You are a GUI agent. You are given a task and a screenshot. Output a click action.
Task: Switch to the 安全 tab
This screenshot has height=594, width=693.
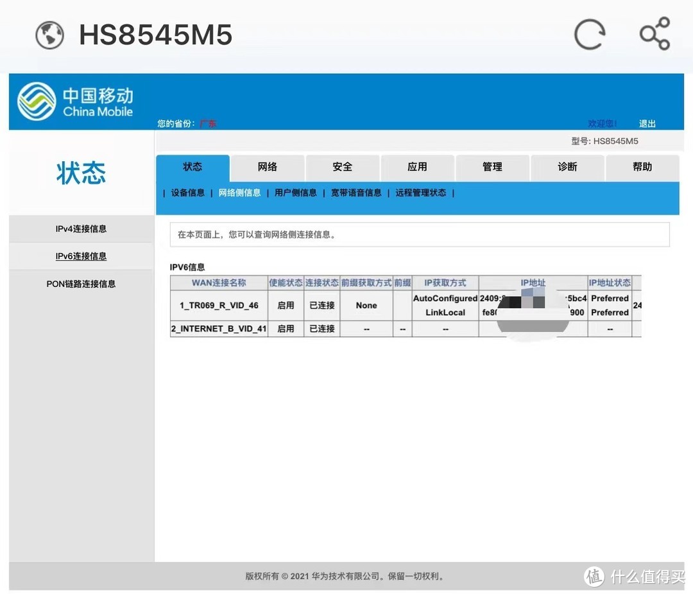343,168
